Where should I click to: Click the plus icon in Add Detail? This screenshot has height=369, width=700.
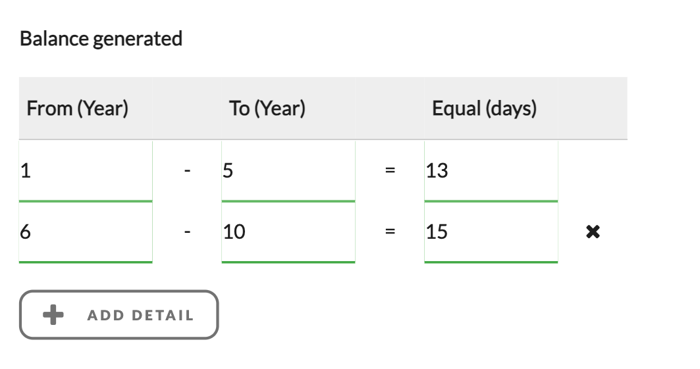53,315
